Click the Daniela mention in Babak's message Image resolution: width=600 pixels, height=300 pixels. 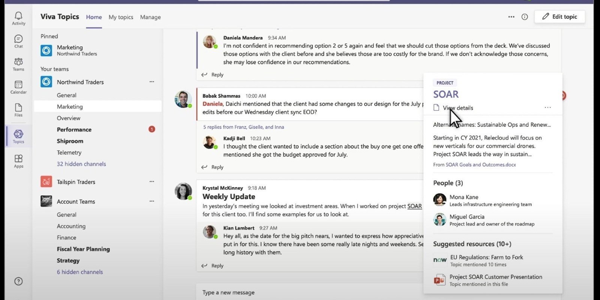[213, 104]
